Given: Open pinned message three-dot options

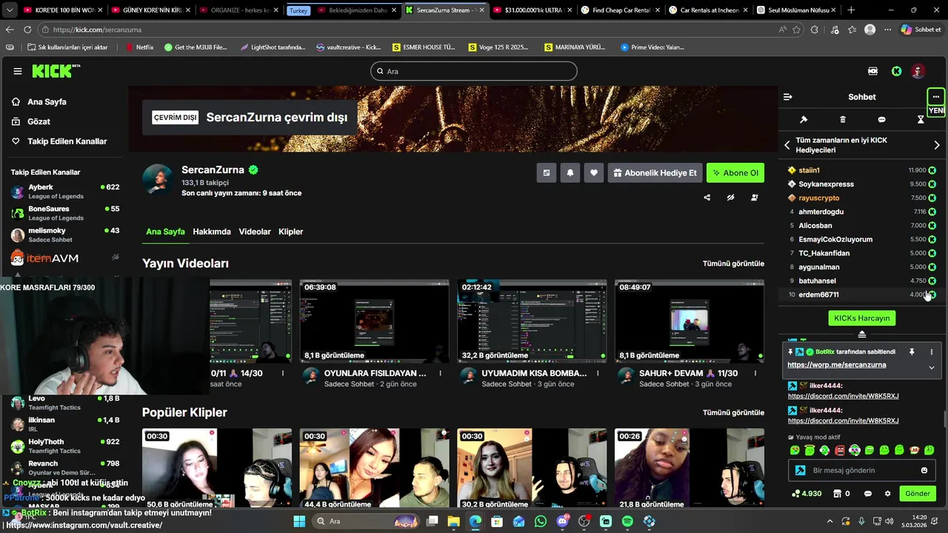Looking at the screenshot, I should 932,352.
